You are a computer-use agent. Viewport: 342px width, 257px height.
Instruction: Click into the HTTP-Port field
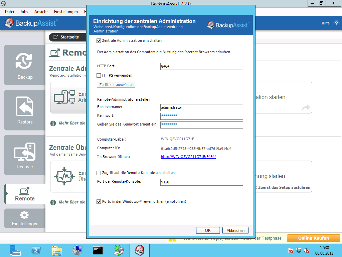click(x=201, y=67)
